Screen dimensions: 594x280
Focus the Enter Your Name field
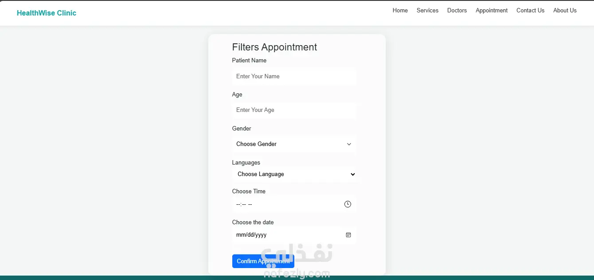(x=294, y=76)
